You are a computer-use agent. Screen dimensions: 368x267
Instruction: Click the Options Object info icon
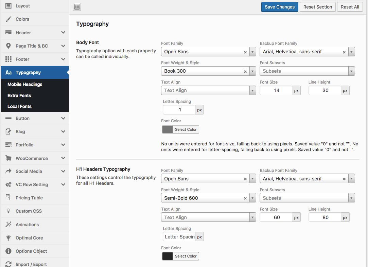pyautogui.click(x=8, y=251)
